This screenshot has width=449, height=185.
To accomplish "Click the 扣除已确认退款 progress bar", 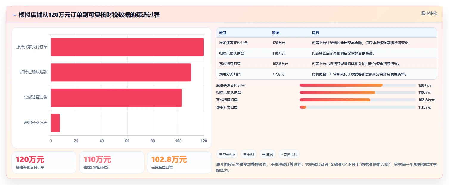I will pos(358,92).
